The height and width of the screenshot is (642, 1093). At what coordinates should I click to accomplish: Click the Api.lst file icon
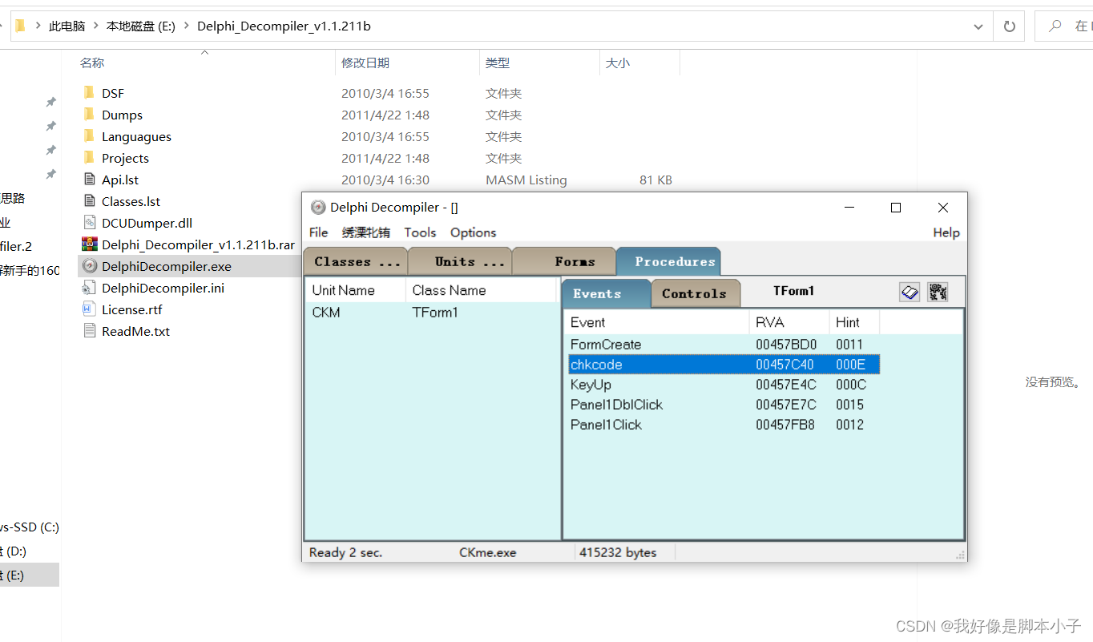click(89, 180)
